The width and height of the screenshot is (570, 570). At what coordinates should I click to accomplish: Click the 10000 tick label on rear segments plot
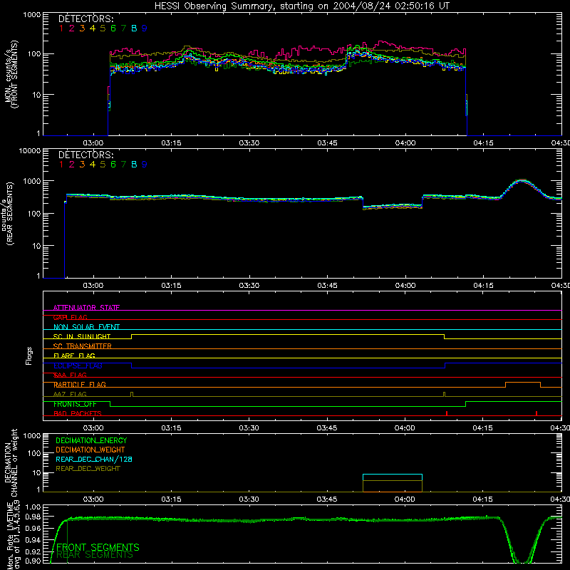(x=30, y=151)
